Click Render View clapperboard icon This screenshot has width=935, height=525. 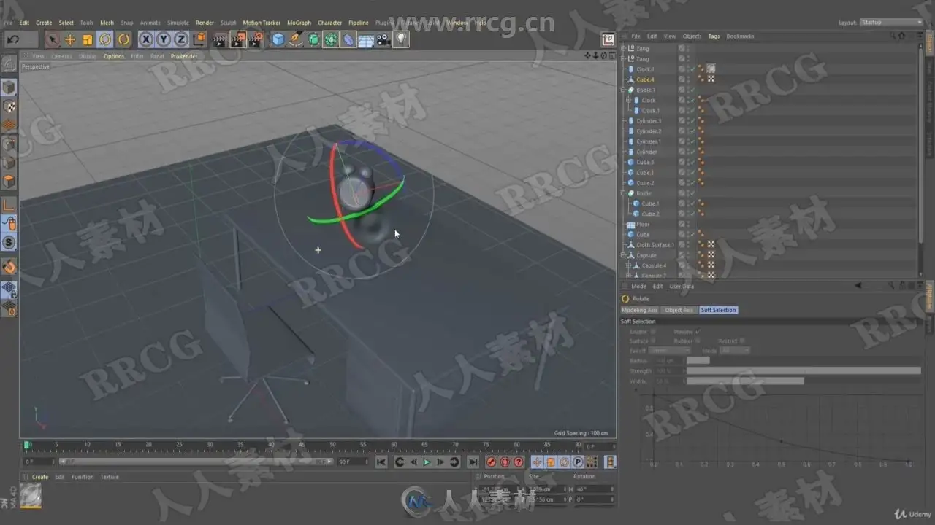click(x=220, y=39)
